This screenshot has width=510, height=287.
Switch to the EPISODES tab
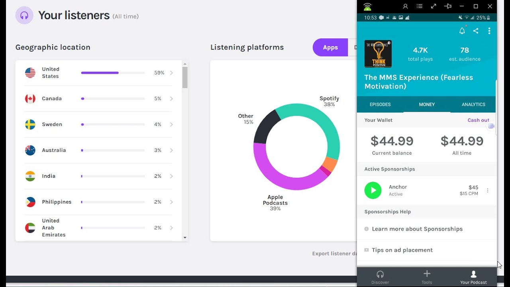(x=380, y=104)
